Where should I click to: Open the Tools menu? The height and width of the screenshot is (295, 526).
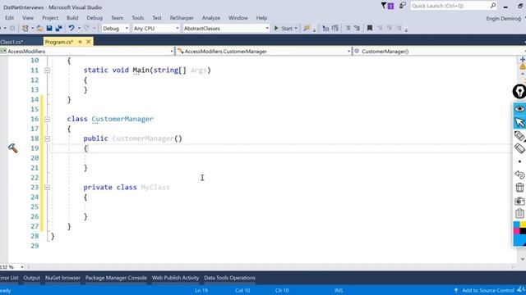click(x=137, y=18)
